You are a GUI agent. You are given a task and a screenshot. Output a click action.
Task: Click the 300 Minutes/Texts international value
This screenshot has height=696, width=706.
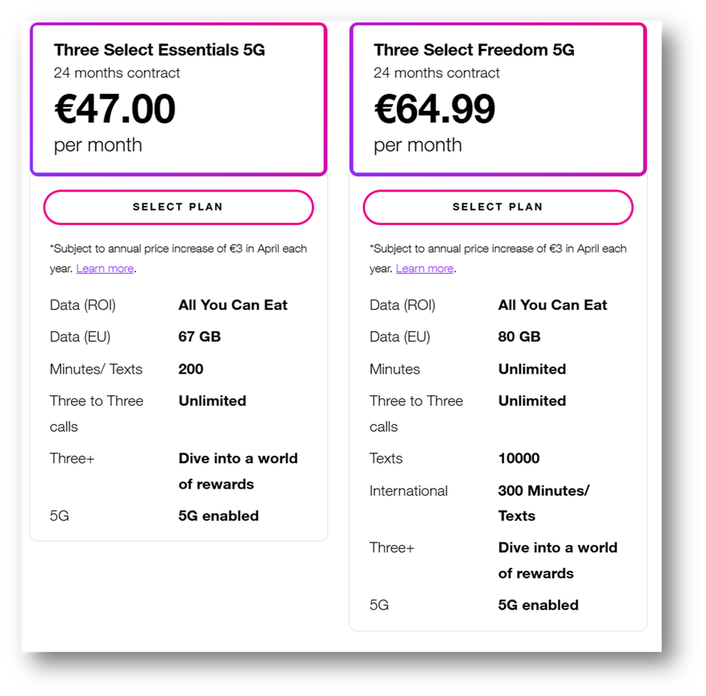point(543,491)
